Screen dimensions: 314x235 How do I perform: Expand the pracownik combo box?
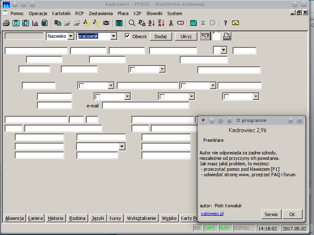[x=113, y=37]
